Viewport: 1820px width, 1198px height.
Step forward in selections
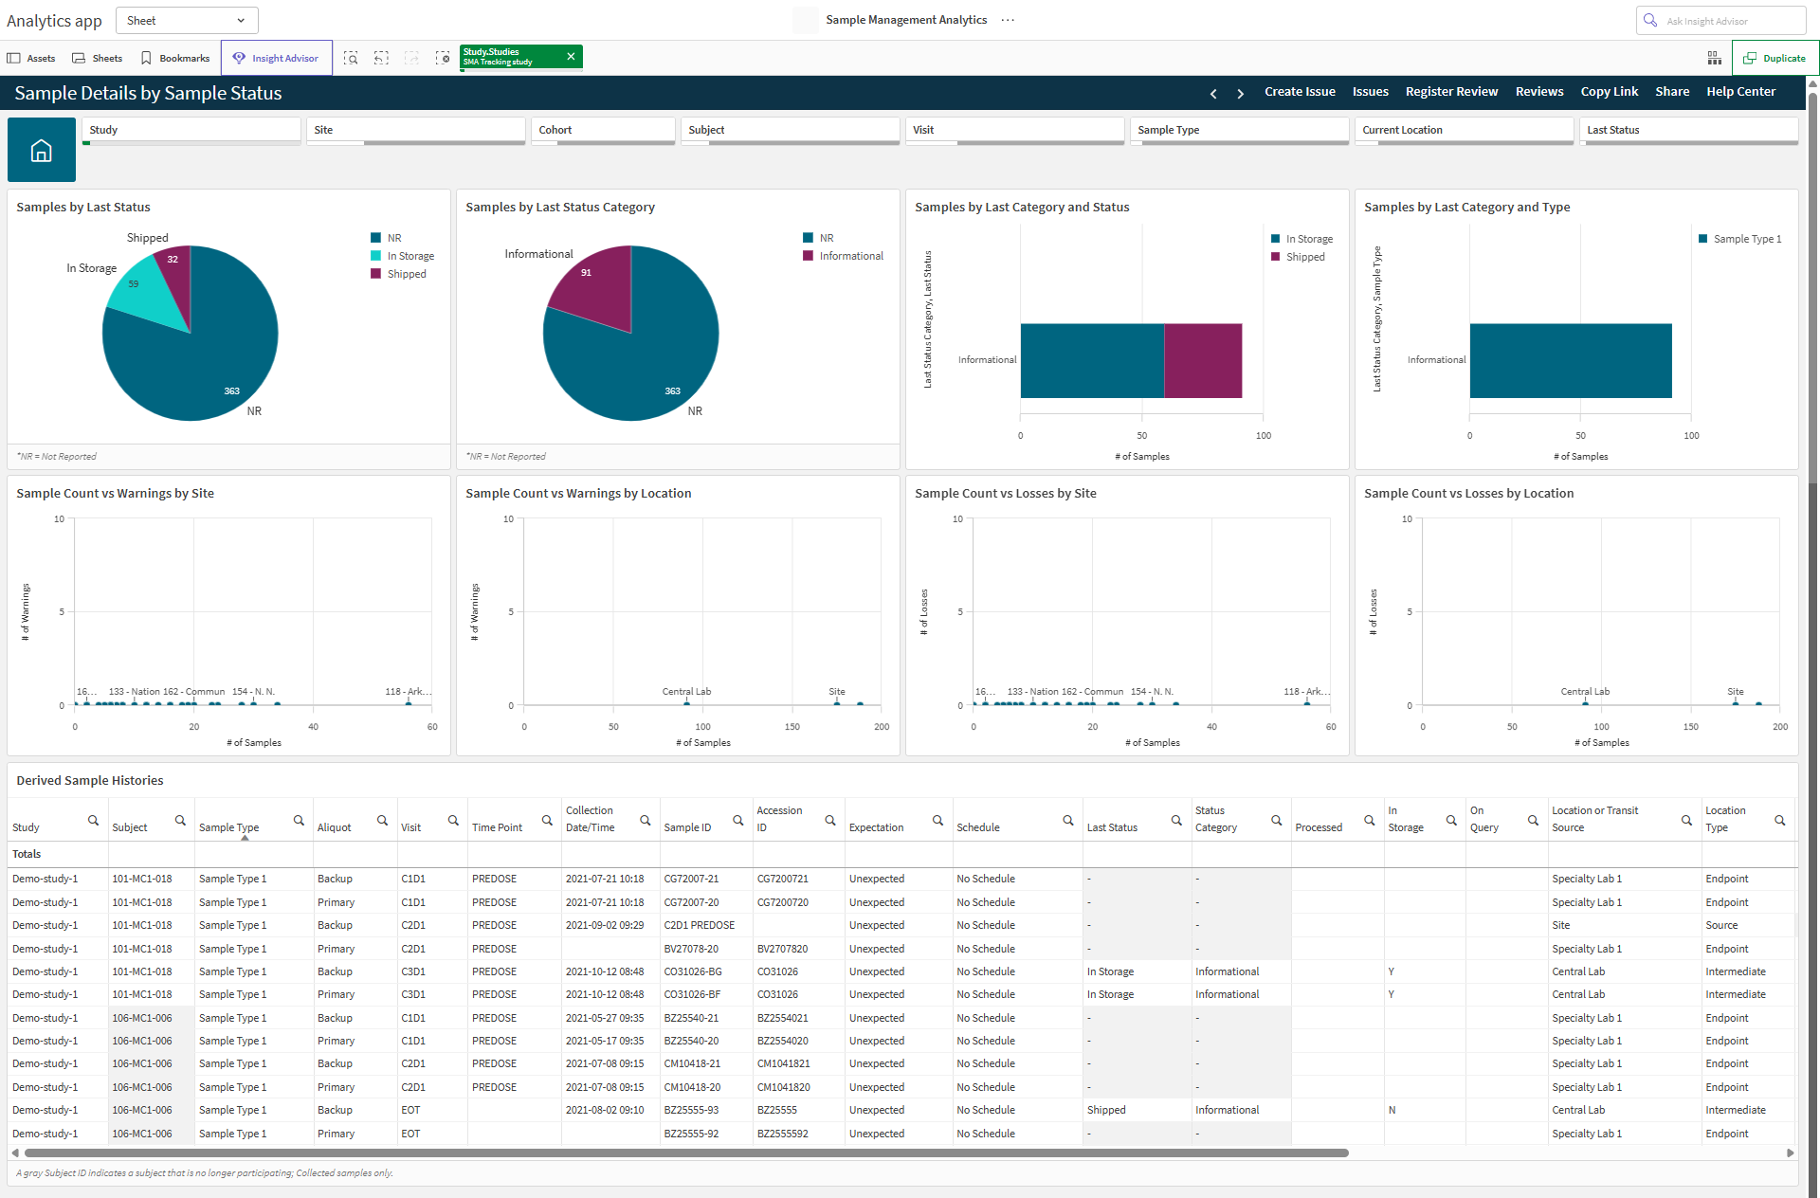tap(411, 58)
